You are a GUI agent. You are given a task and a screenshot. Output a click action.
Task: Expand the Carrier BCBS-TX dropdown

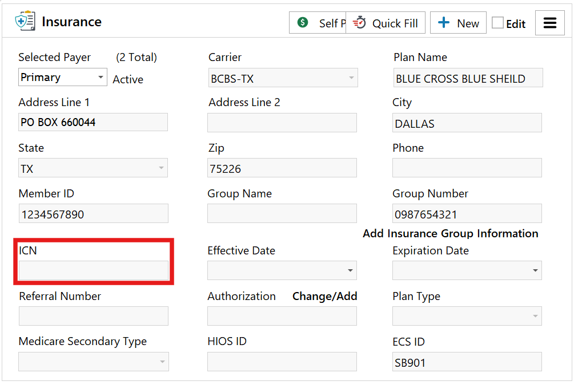pos(351,78)
